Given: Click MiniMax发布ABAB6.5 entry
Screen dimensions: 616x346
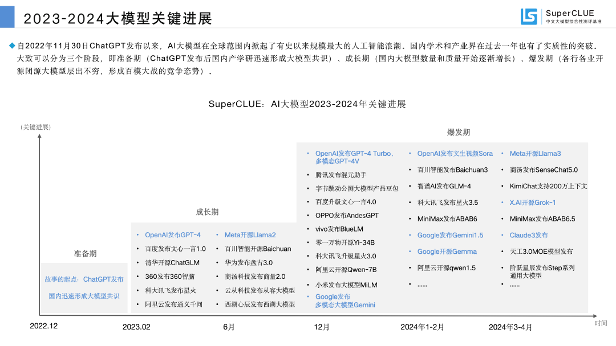Looking at the screenshot, I should (x=542, y=219).
